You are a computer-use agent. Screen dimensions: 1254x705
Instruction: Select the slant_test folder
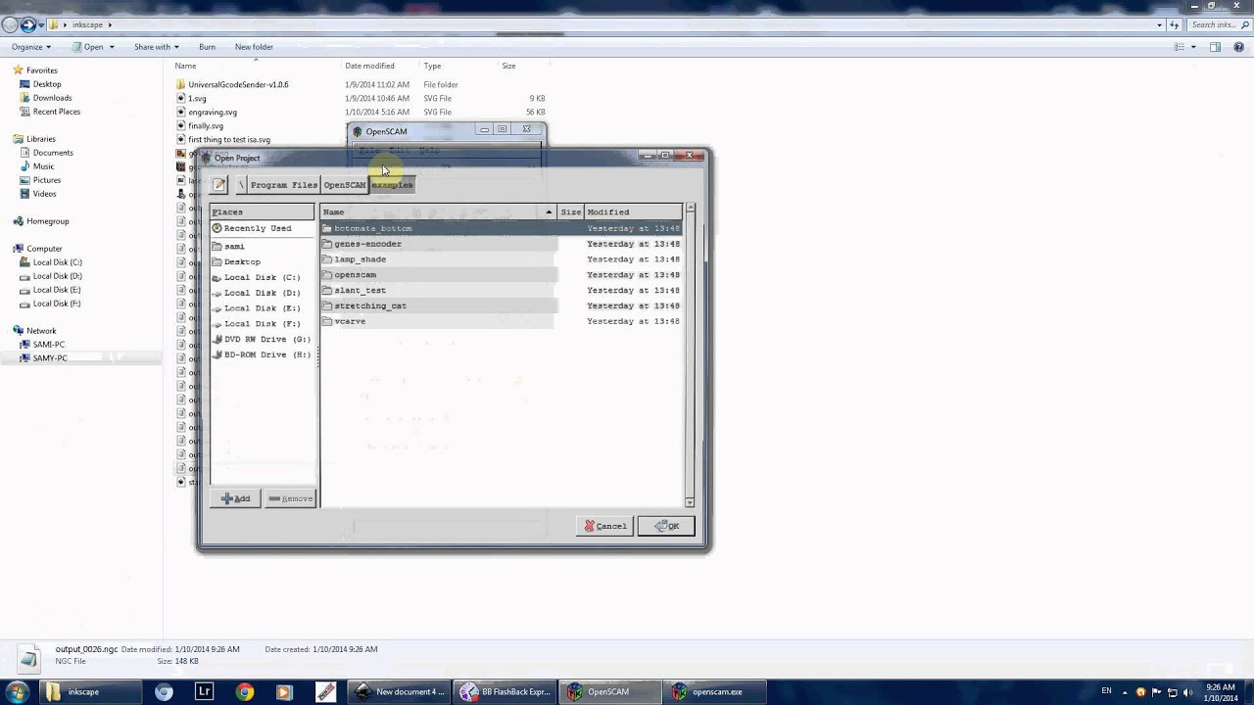(x=501, y=290)
